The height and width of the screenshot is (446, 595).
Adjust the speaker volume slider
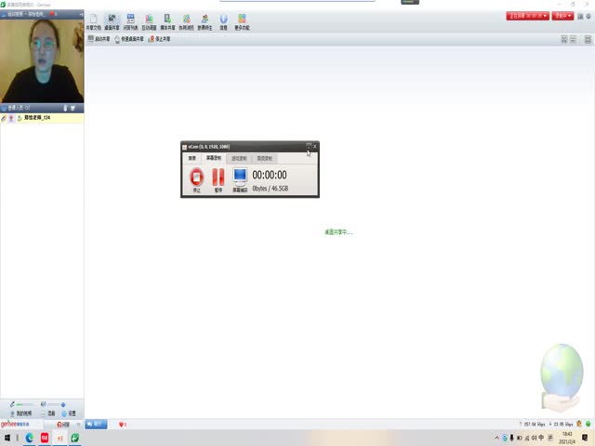coord(54,404)
